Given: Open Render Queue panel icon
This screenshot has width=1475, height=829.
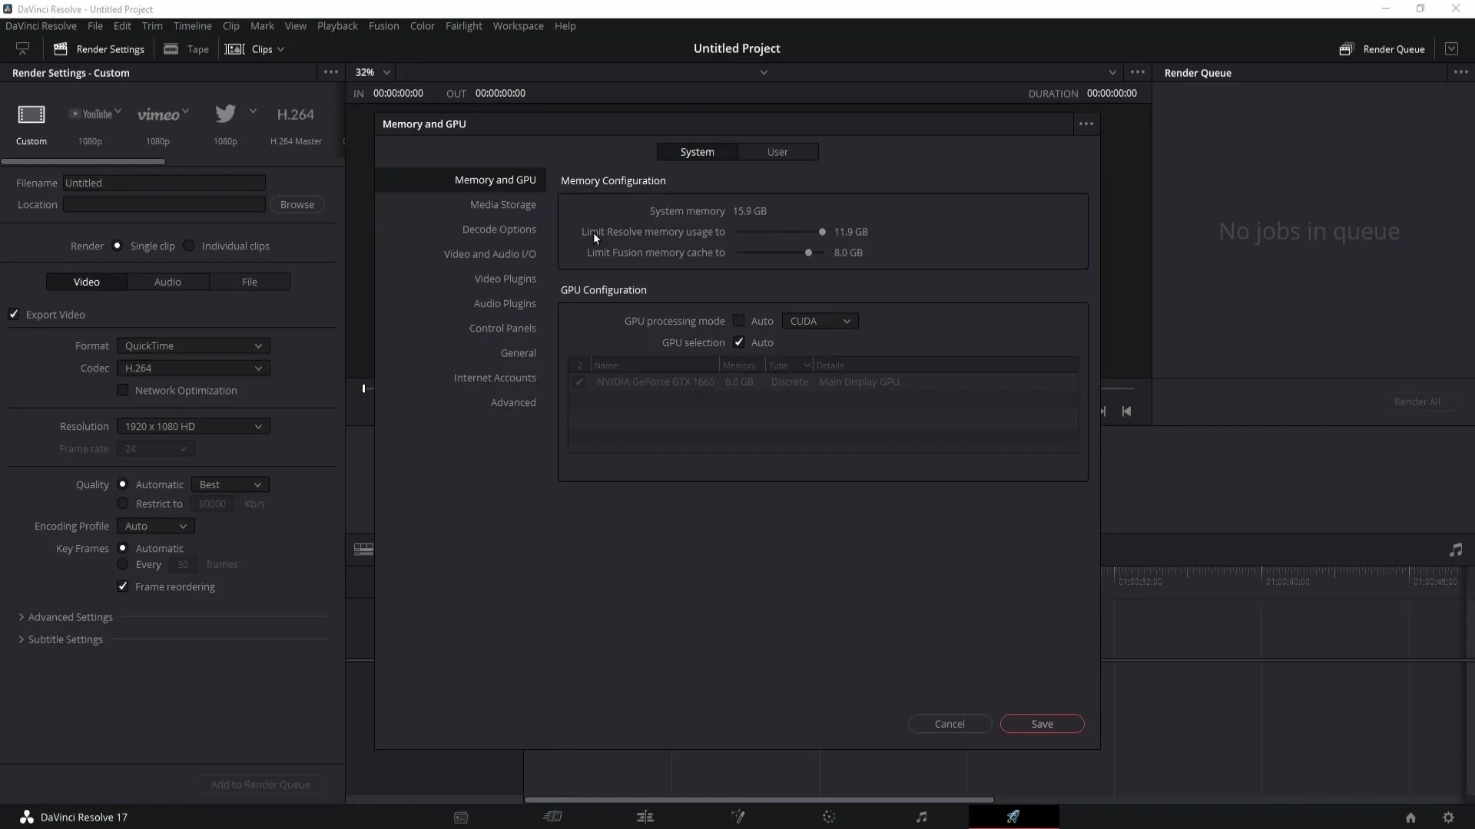Looking at the screenshot, I should coord(1345,48).
